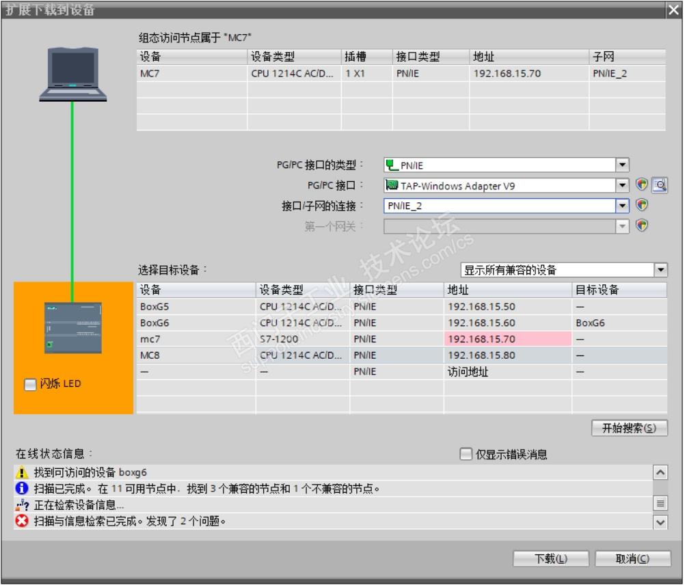Click the blue info icon for scan completed message
Screen dimensions: 700x585
click(21, 488)
